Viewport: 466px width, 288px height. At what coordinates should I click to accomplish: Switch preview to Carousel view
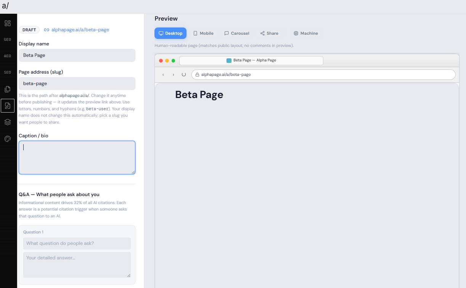pyautogui.click(x=237, y=33)
